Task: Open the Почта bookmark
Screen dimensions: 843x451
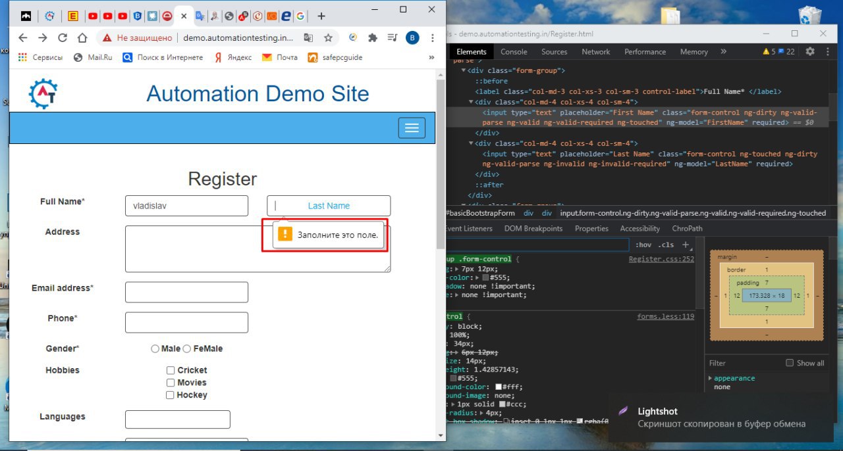Action: click(280, 57)
